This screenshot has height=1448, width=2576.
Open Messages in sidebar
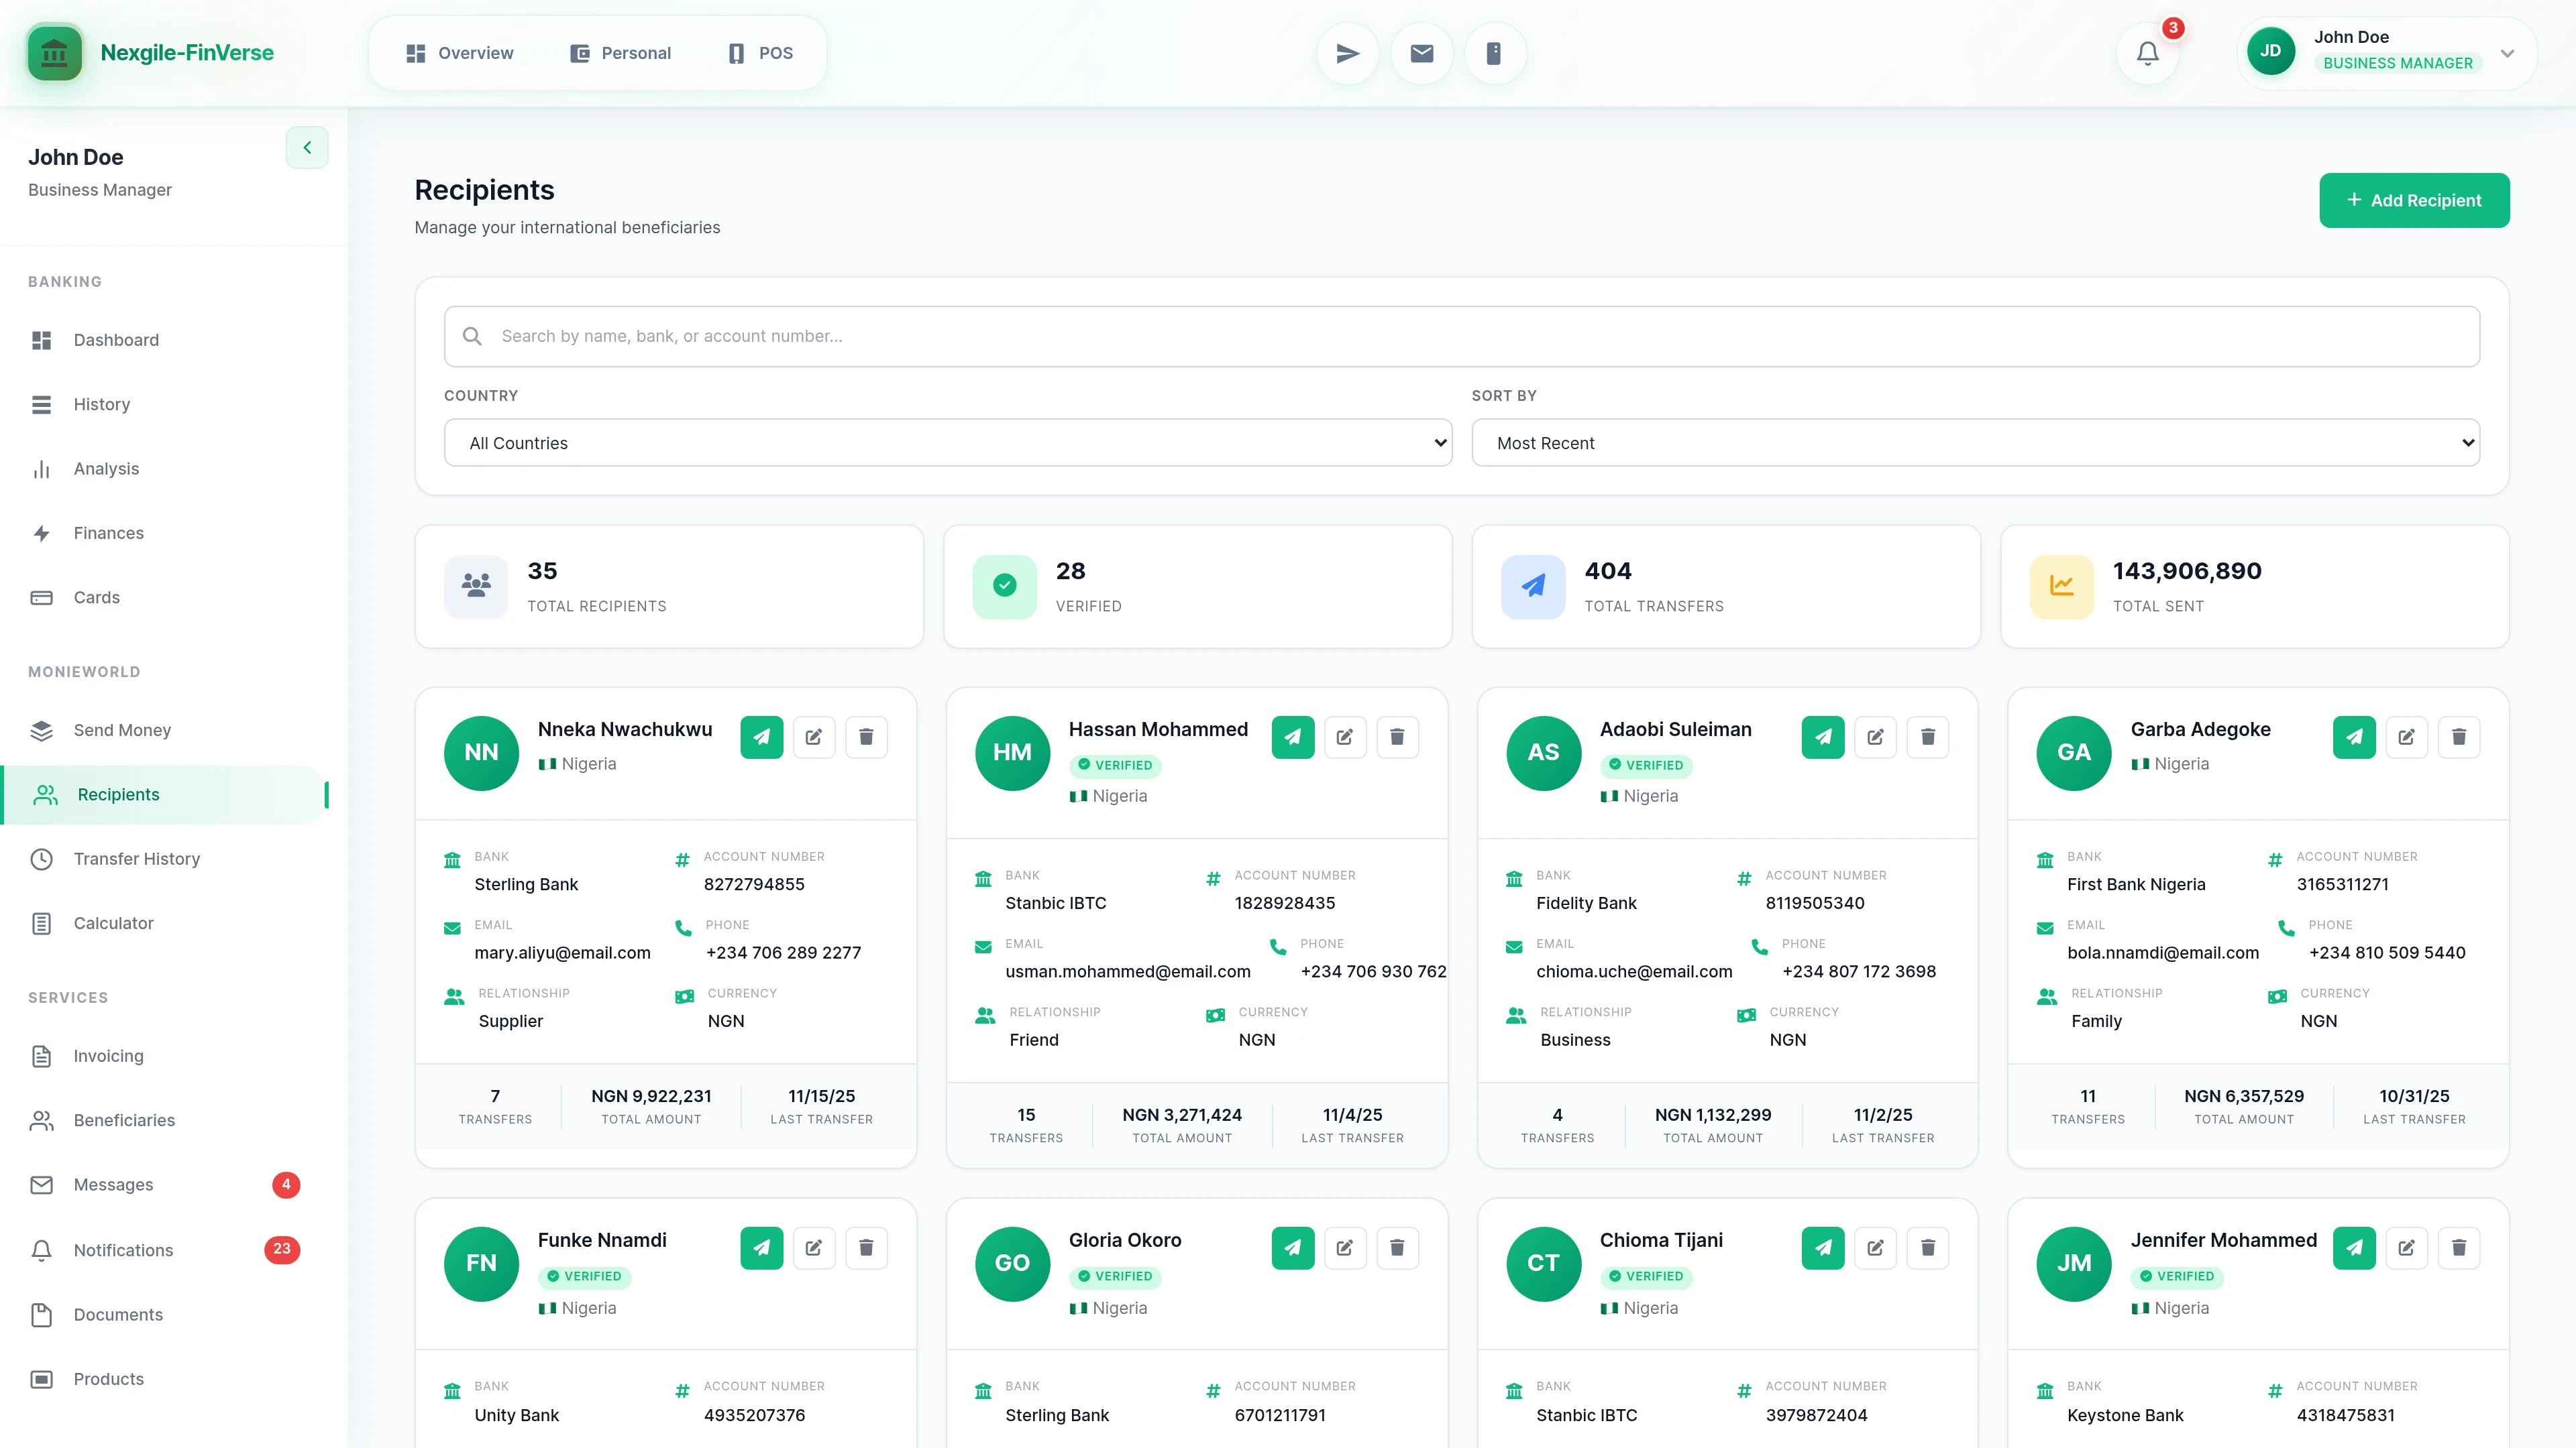tap(113, 1185)
